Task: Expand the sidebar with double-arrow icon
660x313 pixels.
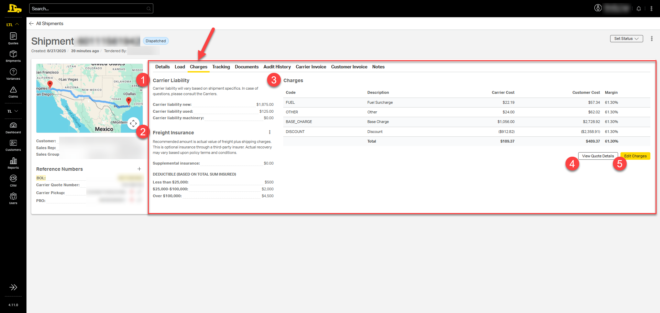Action: click(13, 287)
